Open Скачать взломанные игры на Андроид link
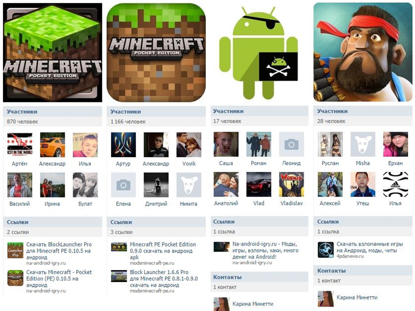Viewport: 415px width, 311px height. point(370,247)
